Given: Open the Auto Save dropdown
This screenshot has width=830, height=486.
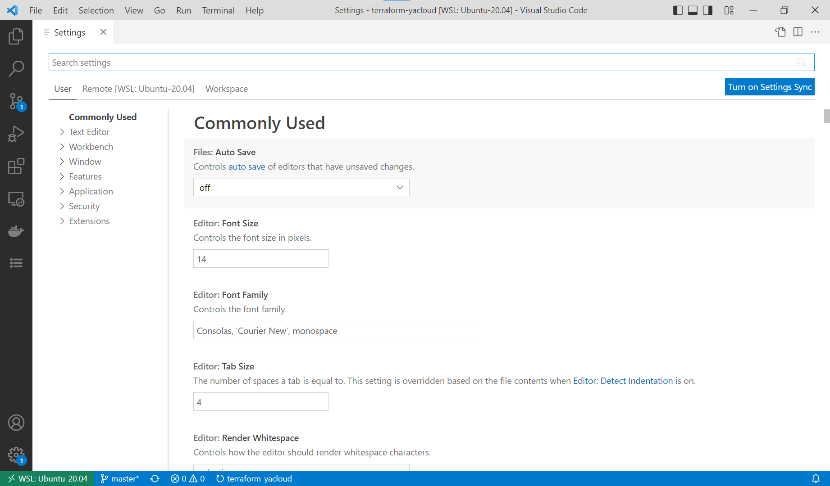Looking at the screenshot, I should 301,188.
